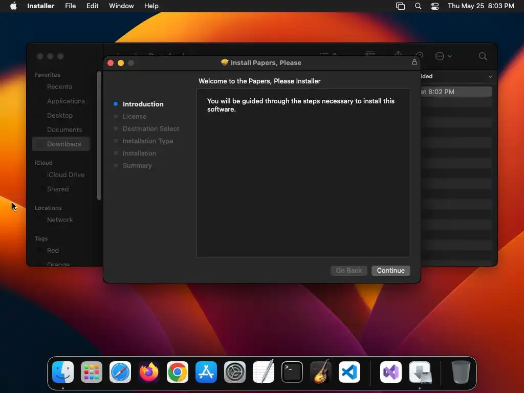Open the Installer menu in menu bar
This screenshot has height=393, width=524.
40,6
